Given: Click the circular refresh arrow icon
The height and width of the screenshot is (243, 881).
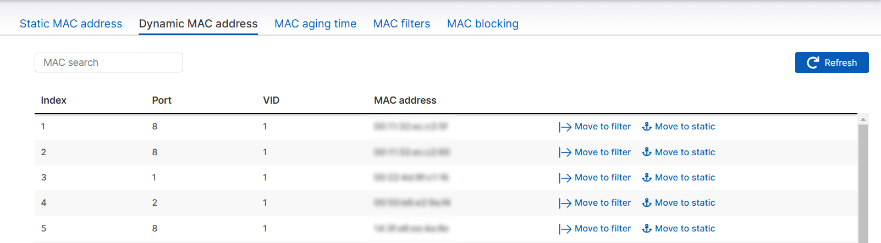Looking at the screenshot, I should [813, 63].
